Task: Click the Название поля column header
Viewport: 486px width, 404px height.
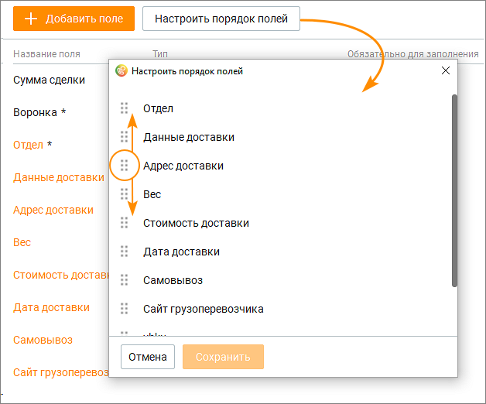Action: [46, 54]
